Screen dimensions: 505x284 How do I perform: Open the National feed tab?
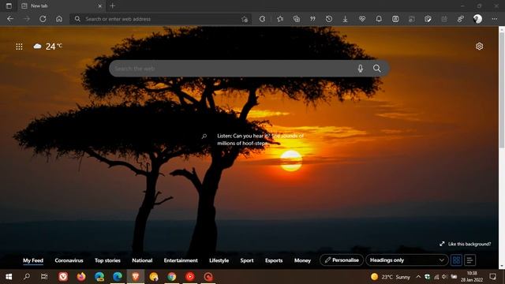142,260
